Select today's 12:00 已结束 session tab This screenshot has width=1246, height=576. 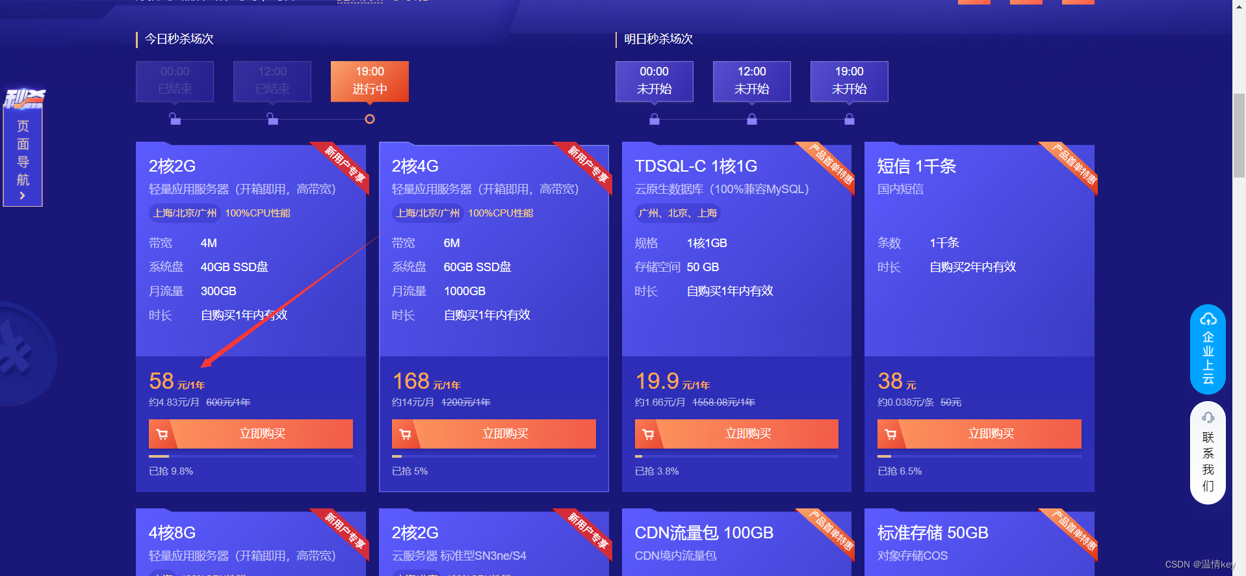(x=272, y=81)
